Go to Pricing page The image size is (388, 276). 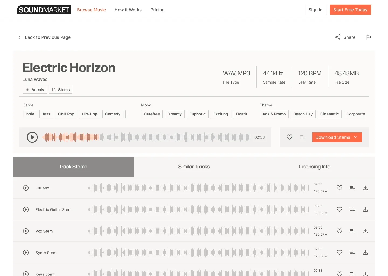pyautogui.click(x=157, y=10)
